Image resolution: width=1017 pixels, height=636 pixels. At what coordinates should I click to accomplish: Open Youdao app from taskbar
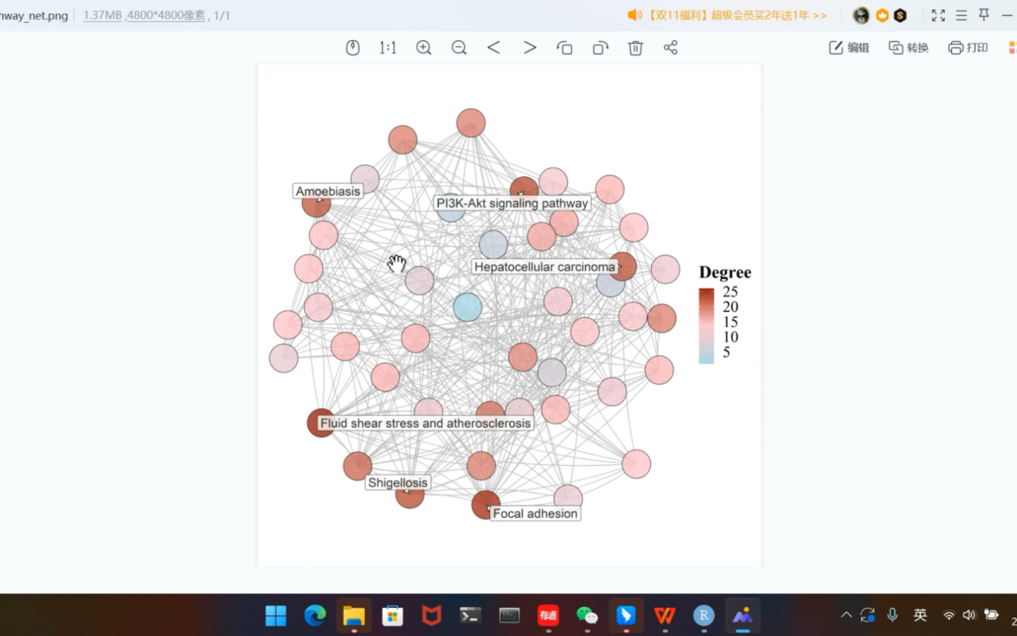pyautogui.click(x=548, y=615)
